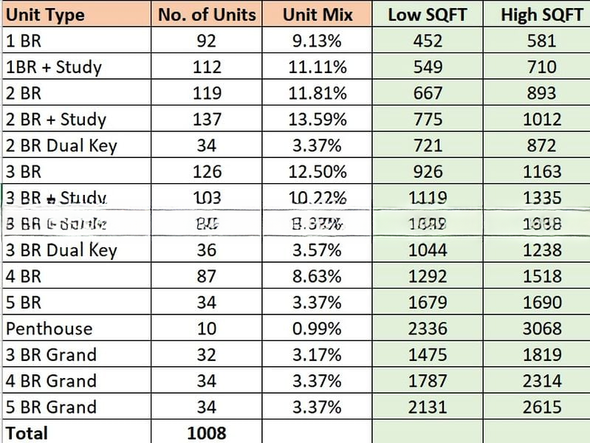
Task: Click the 12.50% unit mix cell
Action: tap(317, 172)
